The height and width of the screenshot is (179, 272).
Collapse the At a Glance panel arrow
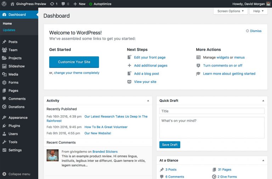(x=263, y=161)
